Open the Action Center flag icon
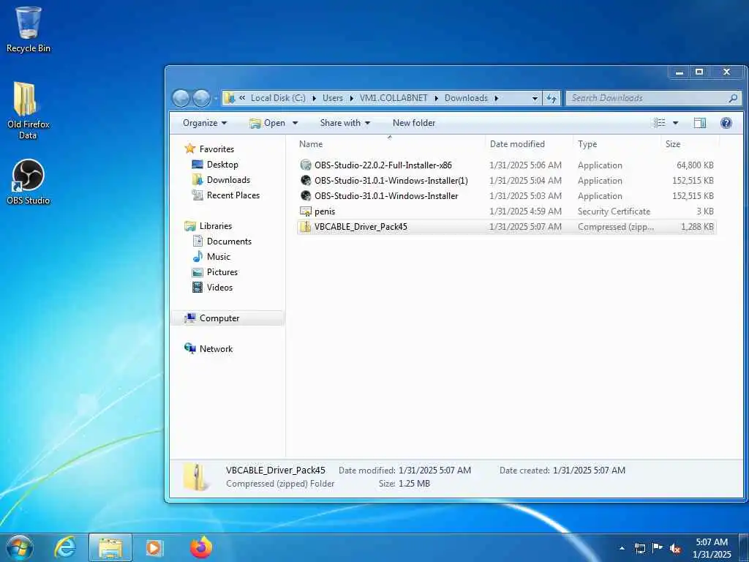The image size is (749, 562). point(658,548)
